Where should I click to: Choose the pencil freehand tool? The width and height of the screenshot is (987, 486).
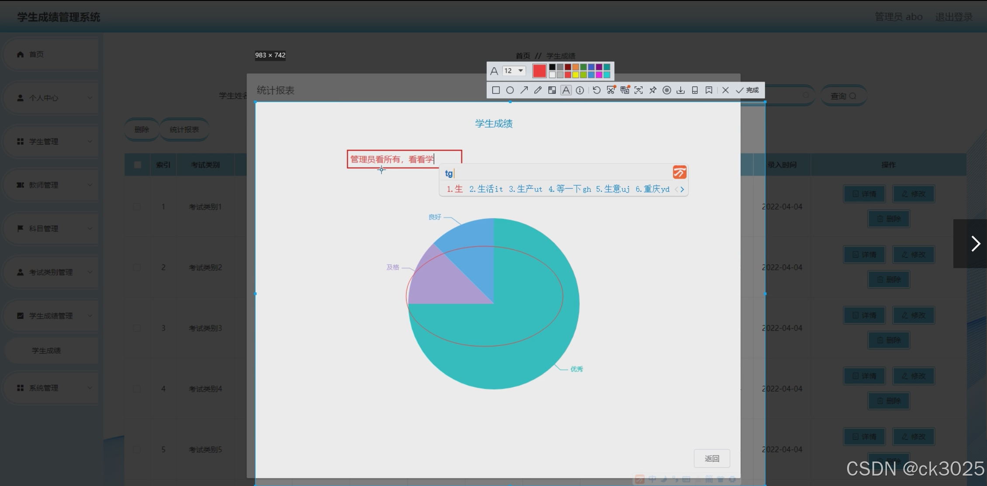(538, 90)
